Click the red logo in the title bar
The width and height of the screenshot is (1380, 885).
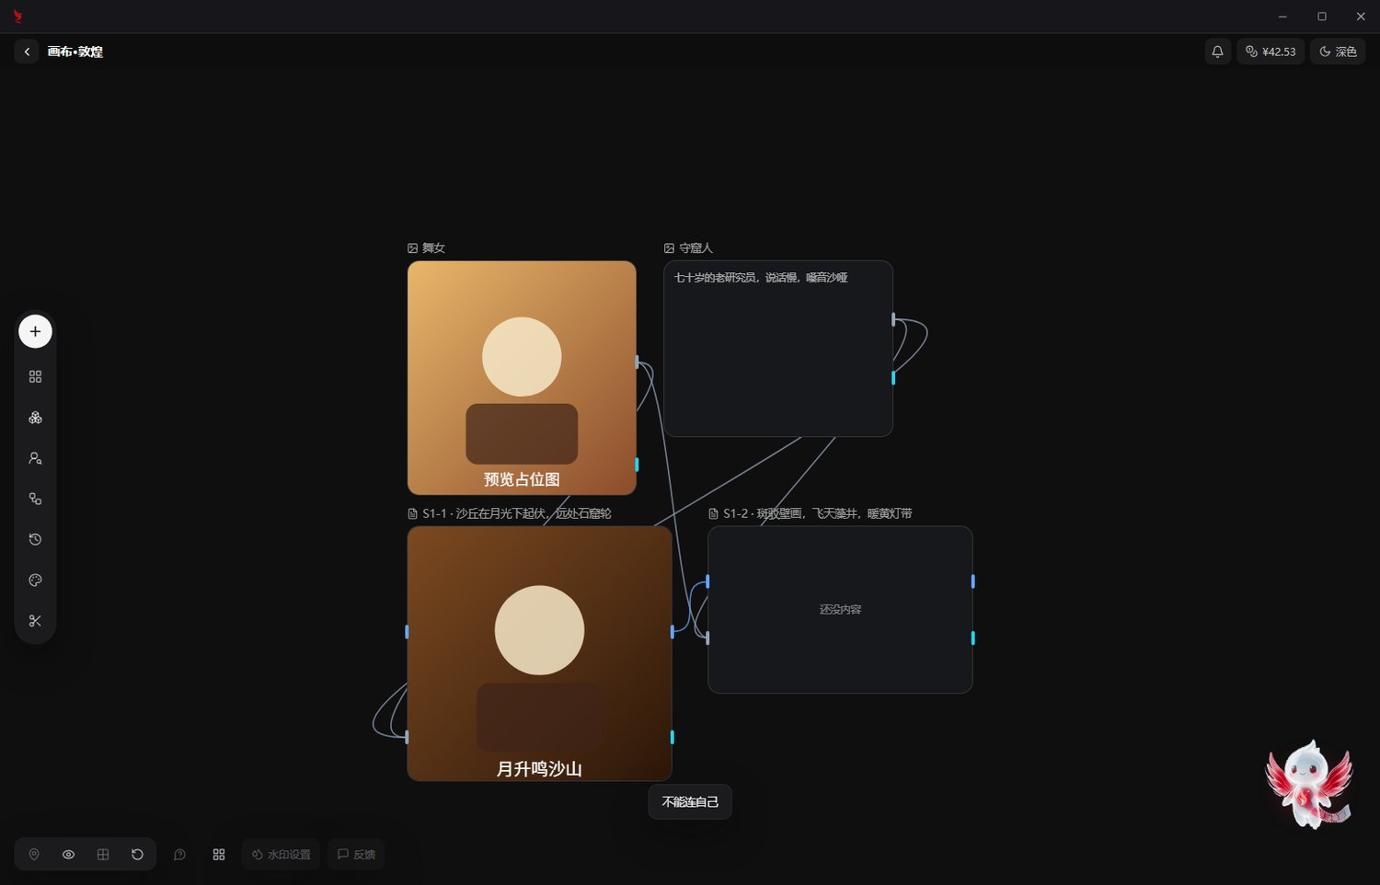pos(17,17)
